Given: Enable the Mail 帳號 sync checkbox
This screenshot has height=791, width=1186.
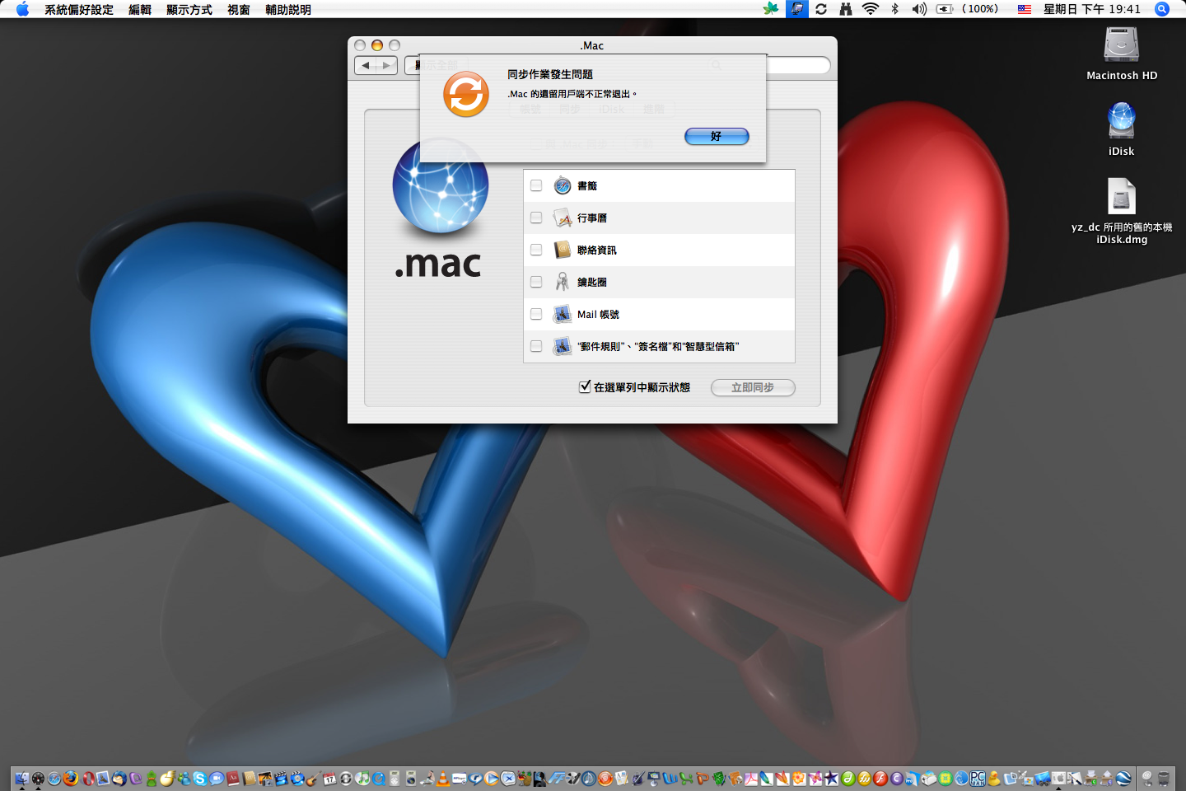Looking at the screenshot, I should pos(536,314).
